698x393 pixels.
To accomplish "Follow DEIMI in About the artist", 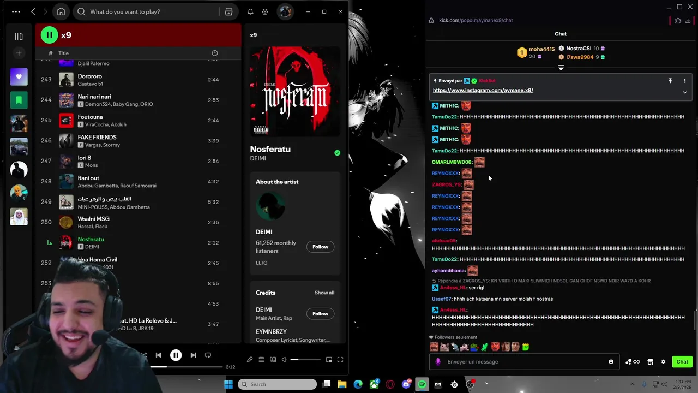I will (x=320, y=247).
